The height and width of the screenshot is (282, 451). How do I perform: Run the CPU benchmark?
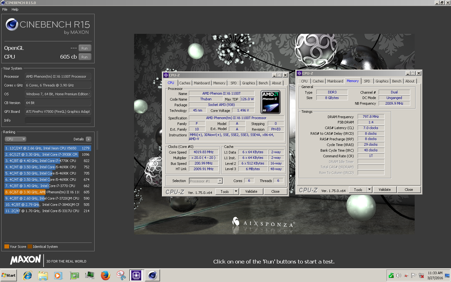85,57
